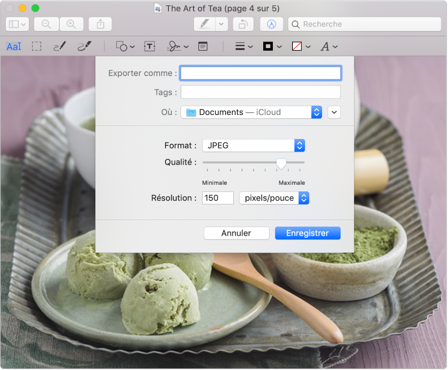Expand the save dialog with chevron button
The width and height of the screenshot is (448, 370).
coord(334,112)
